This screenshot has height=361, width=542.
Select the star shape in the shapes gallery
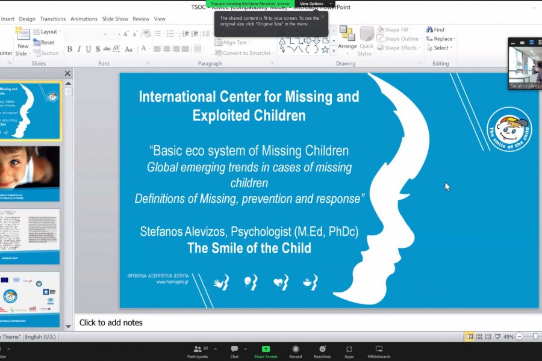pos(325,49)
